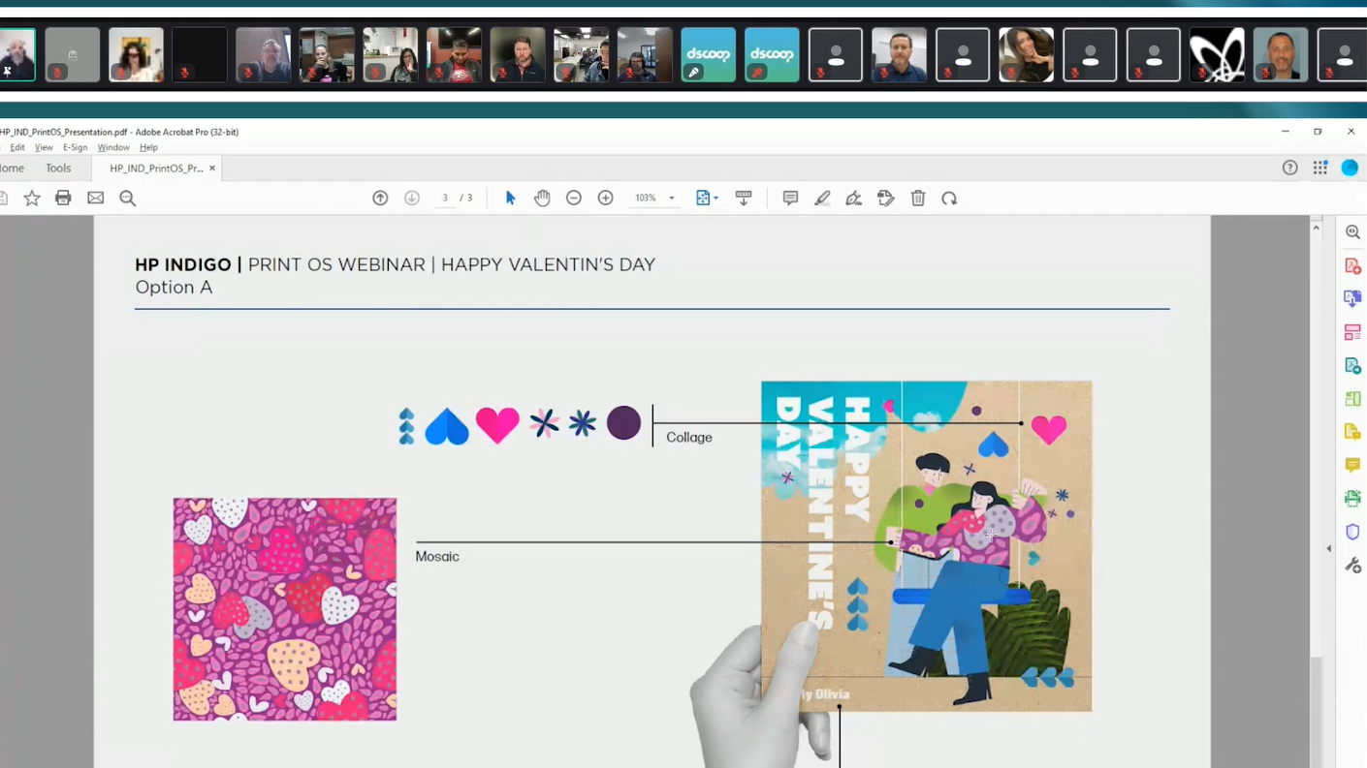Open the Protect tool in the sidebar
The image size is (1367, 768).
pos(1352,531)
